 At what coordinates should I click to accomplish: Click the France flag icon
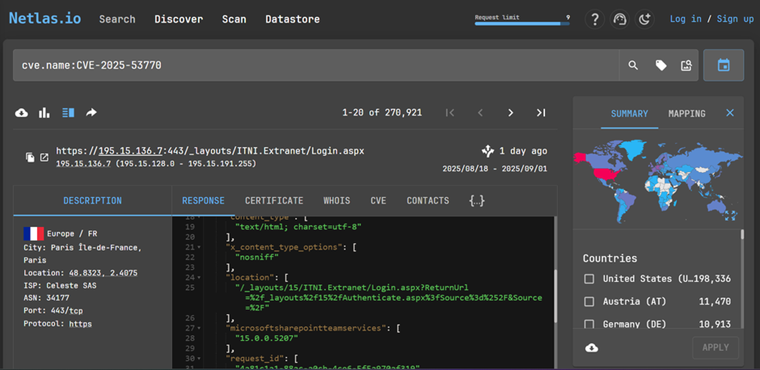coord(34,234)
